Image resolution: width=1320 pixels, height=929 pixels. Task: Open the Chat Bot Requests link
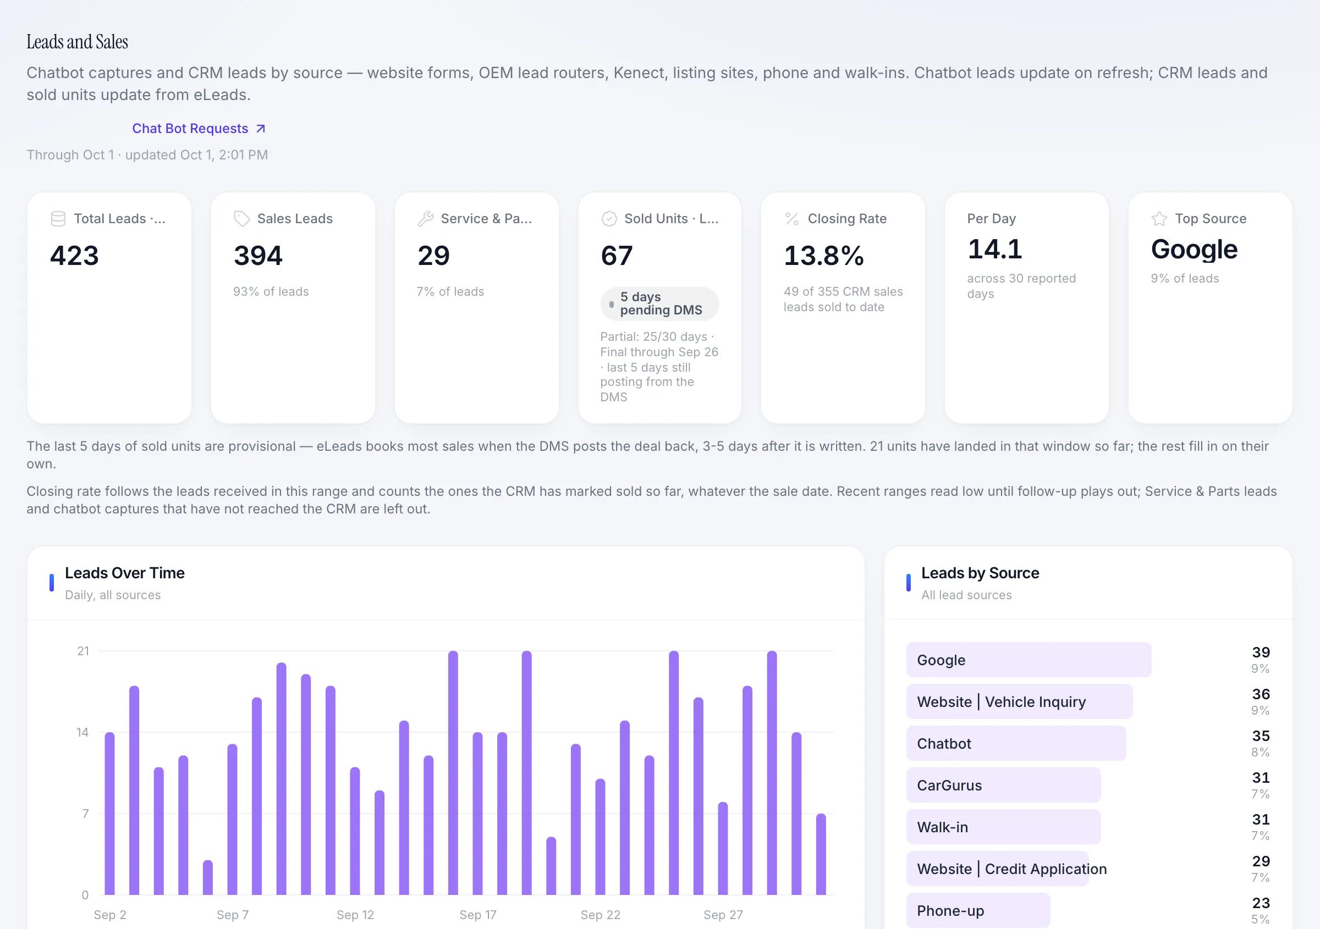[x=199, y=128]
